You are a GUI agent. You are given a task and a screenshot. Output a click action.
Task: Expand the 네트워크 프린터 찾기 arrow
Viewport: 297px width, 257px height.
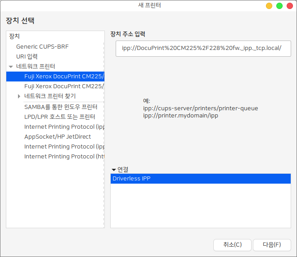click(x=19, y=96)
